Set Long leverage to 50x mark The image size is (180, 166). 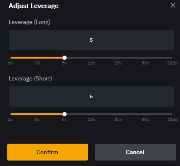click(145, 63)
